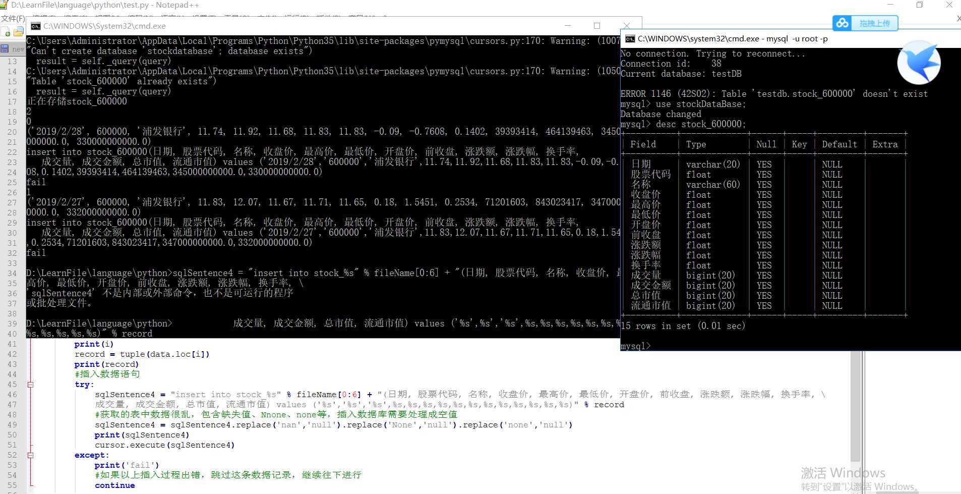Click the cmd icon of System32\cmd.exe window
Screen dimensions: 961x494
coord(36,26)
